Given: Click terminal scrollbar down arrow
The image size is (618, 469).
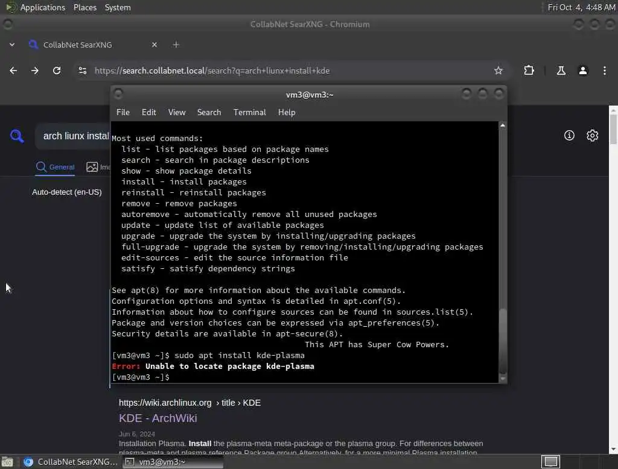Looking at the screenshot, I should pos(503,379).
